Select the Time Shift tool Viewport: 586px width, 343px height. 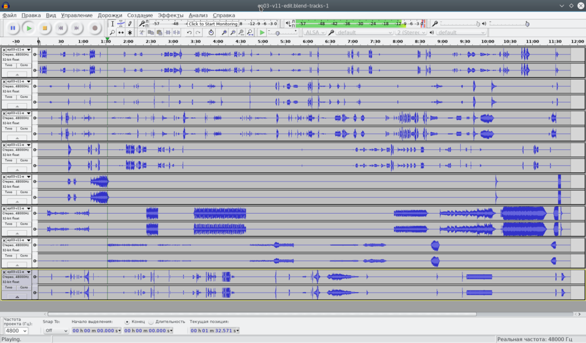121,33
